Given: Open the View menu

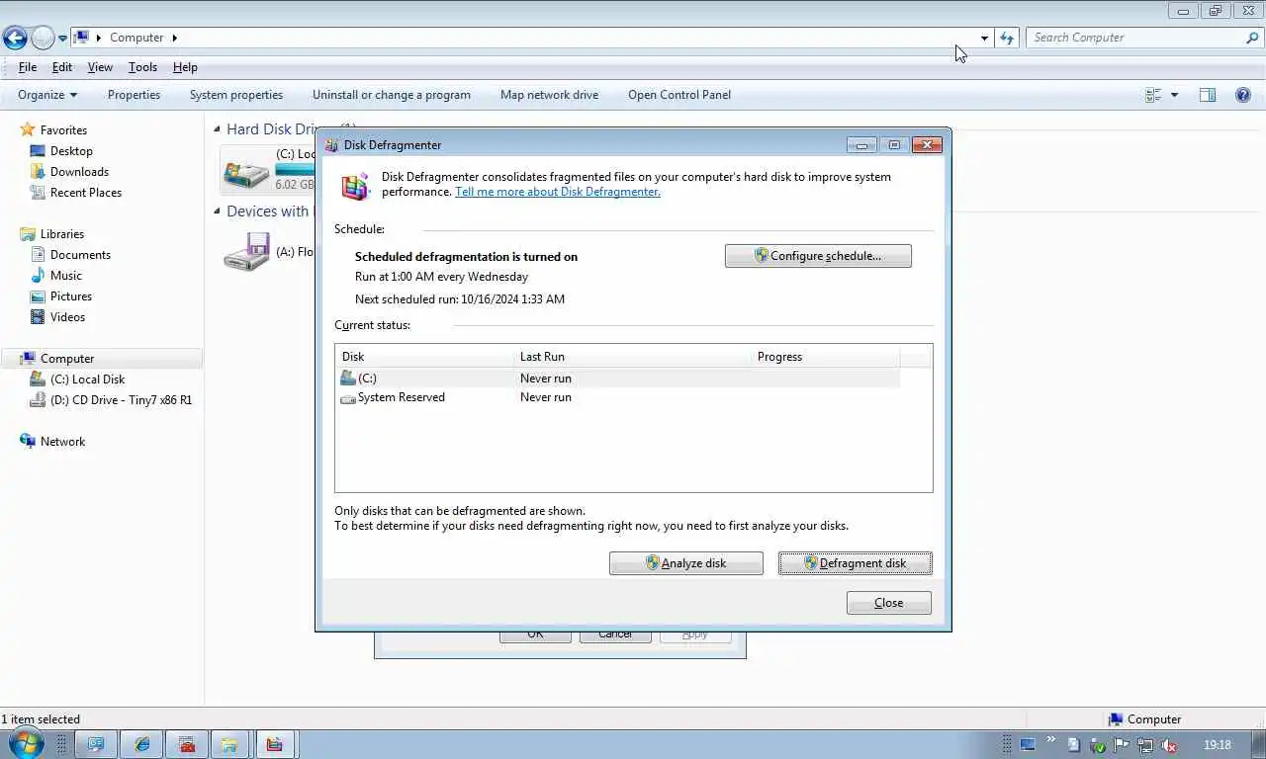Looking at the screenshot, I should pyautogui.click(x=100, y=67).
